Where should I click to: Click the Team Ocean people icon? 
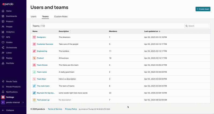(x=34, y=65)
